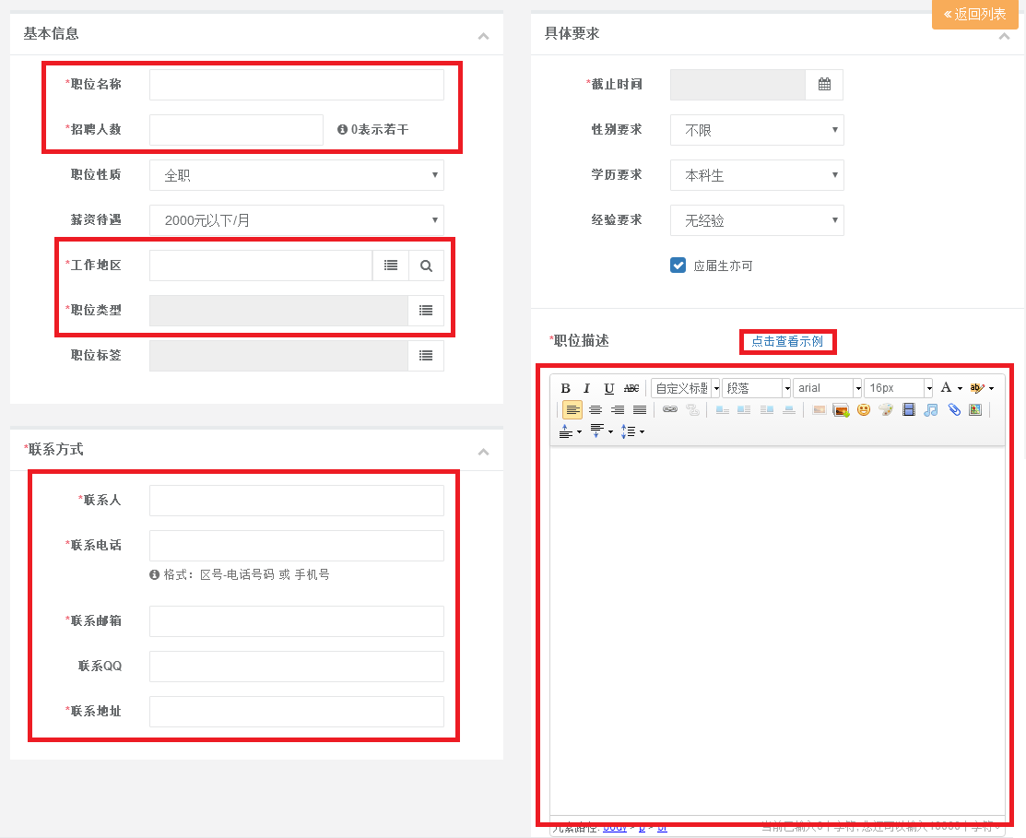The height and width of the screenshot is (838, 1026).
Task: Click the search icon next to 工作地区
Action: (426, 266)
